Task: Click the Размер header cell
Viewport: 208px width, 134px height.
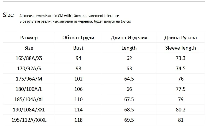Action: tap(29, 37)
